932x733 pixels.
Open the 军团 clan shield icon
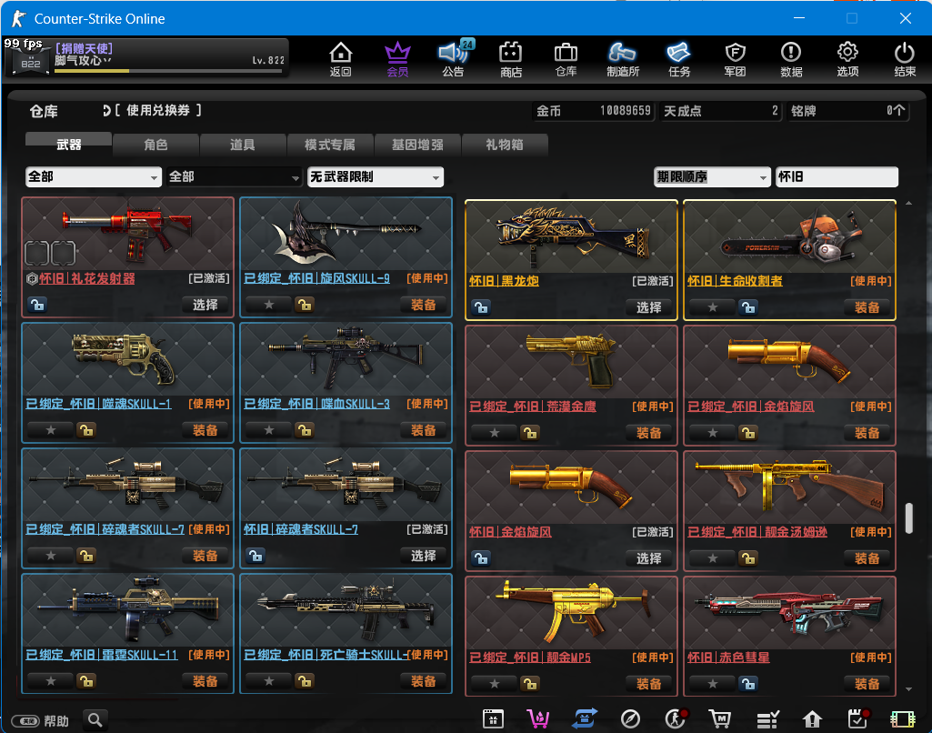[736, 59]
